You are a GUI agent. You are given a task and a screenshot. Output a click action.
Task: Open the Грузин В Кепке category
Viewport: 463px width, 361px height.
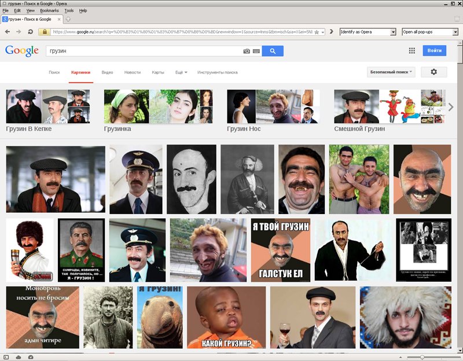[48, 110]
